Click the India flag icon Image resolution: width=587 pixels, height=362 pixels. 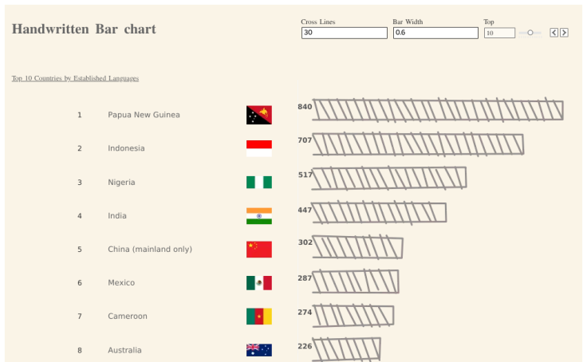[259, 216]
